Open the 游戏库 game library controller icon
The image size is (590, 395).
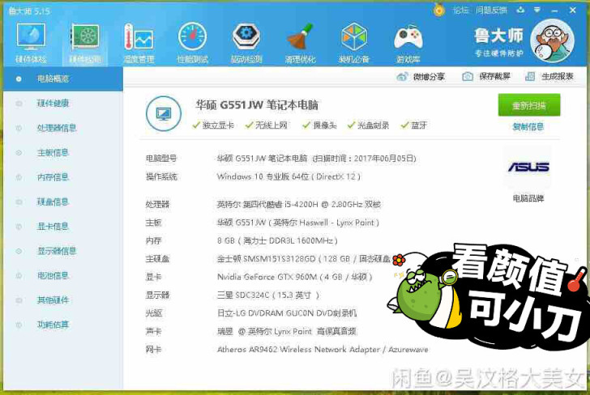tap(408, 43)
